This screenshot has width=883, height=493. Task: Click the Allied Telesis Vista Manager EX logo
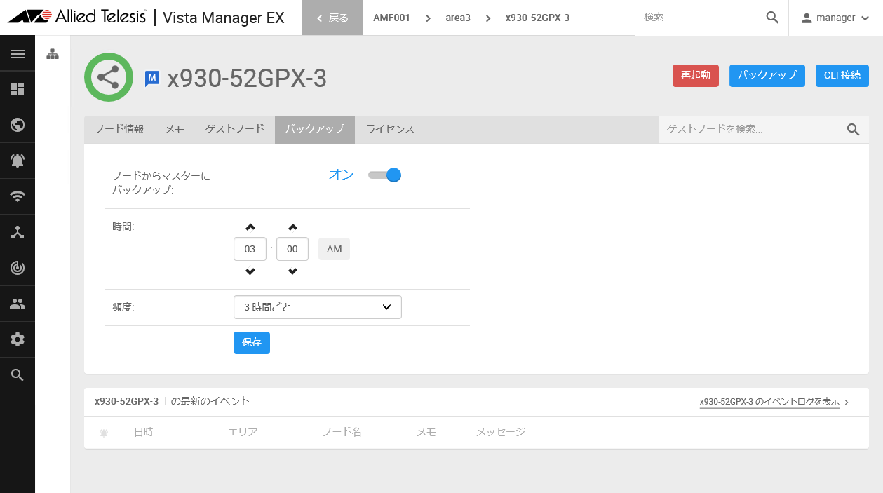pos(146,18)
